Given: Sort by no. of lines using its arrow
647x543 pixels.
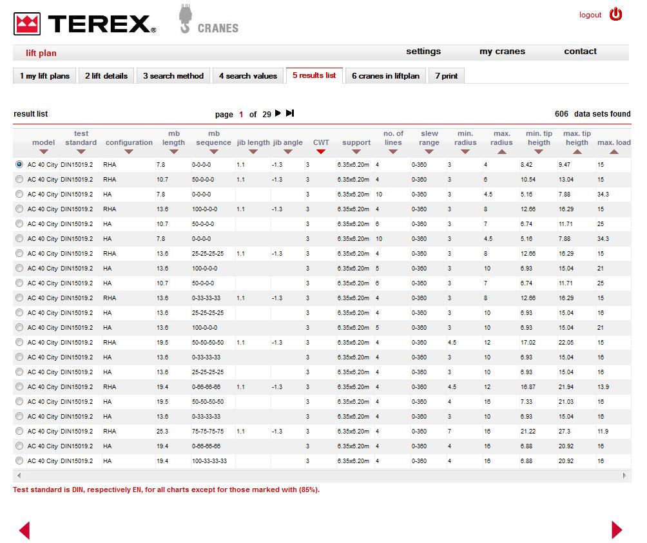Looking at the screenshot, I should coord(393,152).
